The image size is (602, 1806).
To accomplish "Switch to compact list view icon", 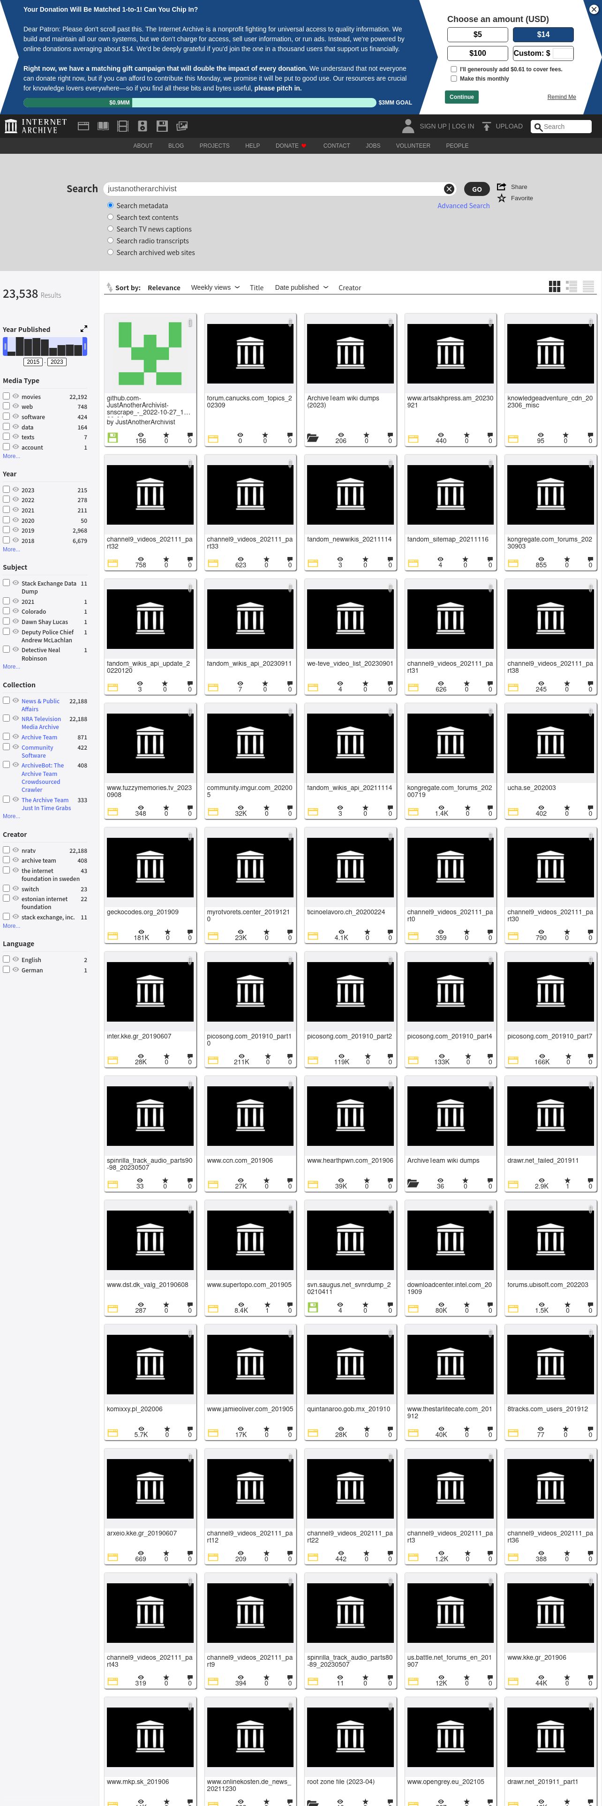I will pos(589,286).
